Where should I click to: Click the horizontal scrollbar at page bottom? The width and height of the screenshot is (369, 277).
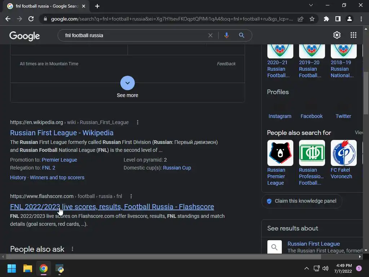[x=164, y=256]
